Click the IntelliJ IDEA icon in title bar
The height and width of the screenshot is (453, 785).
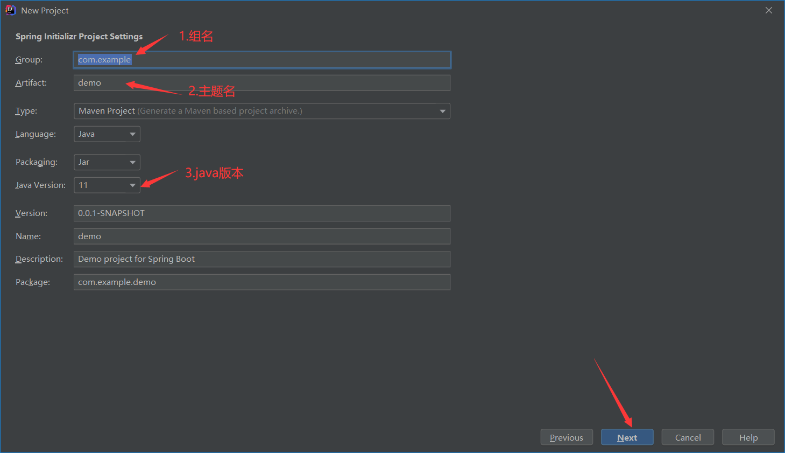click(x=10, y=10)
